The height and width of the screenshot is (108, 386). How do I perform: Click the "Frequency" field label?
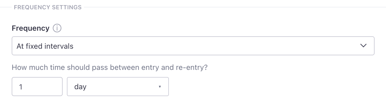pos(31,28)
